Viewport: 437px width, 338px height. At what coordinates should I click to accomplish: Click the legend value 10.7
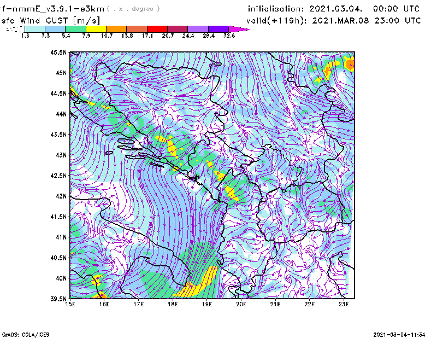(x=107, y=36)
